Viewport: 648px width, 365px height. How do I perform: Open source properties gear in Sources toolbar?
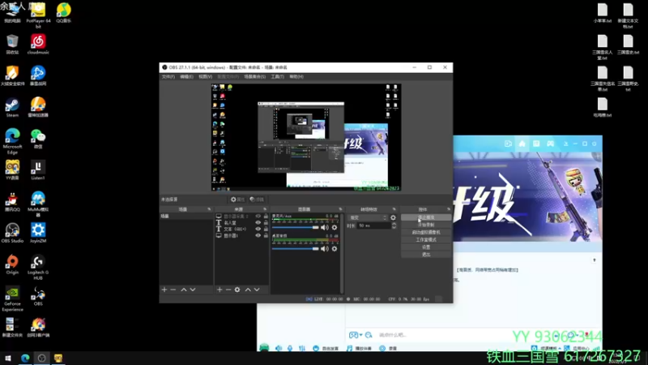pos(237,290)
